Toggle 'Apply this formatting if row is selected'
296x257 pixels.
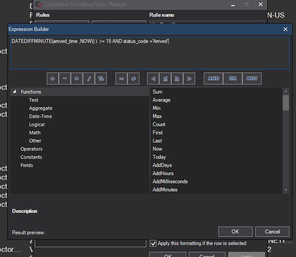[x=153, y=243]
